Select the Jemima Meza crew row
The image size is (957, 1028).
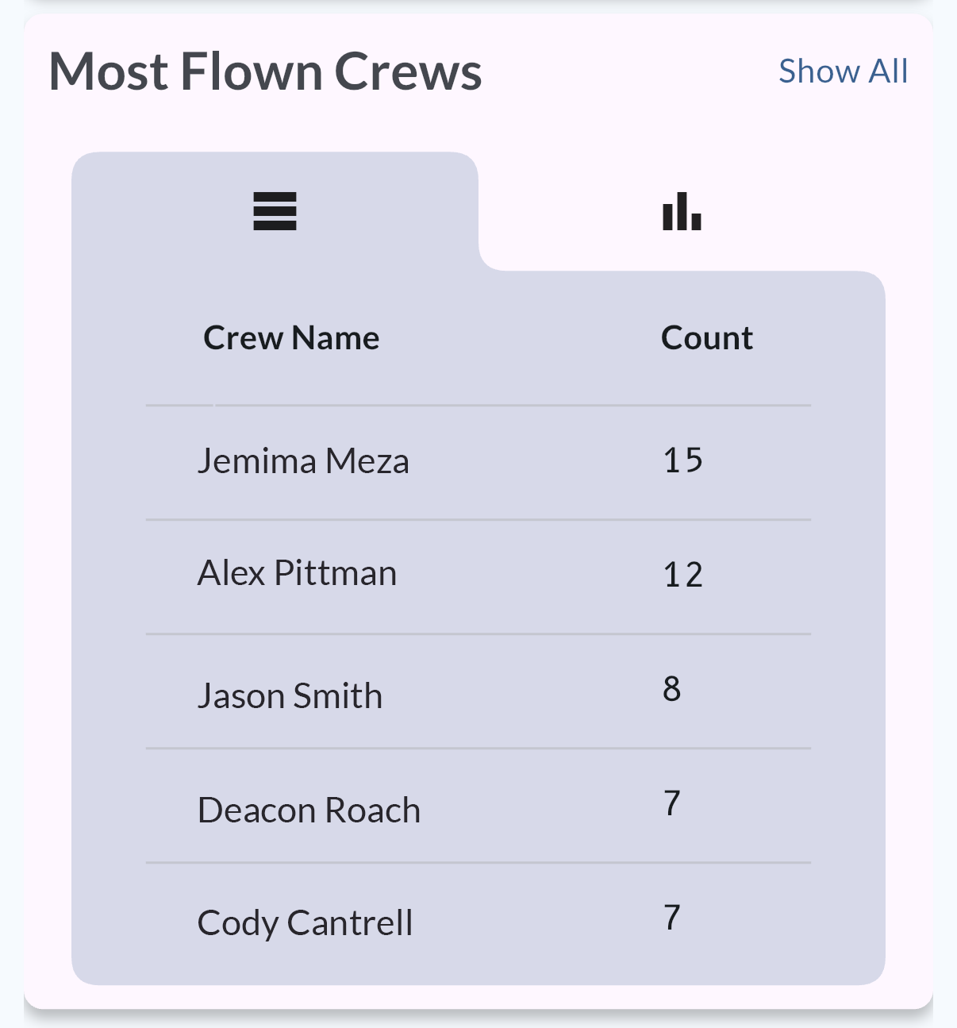click(303, 461)
